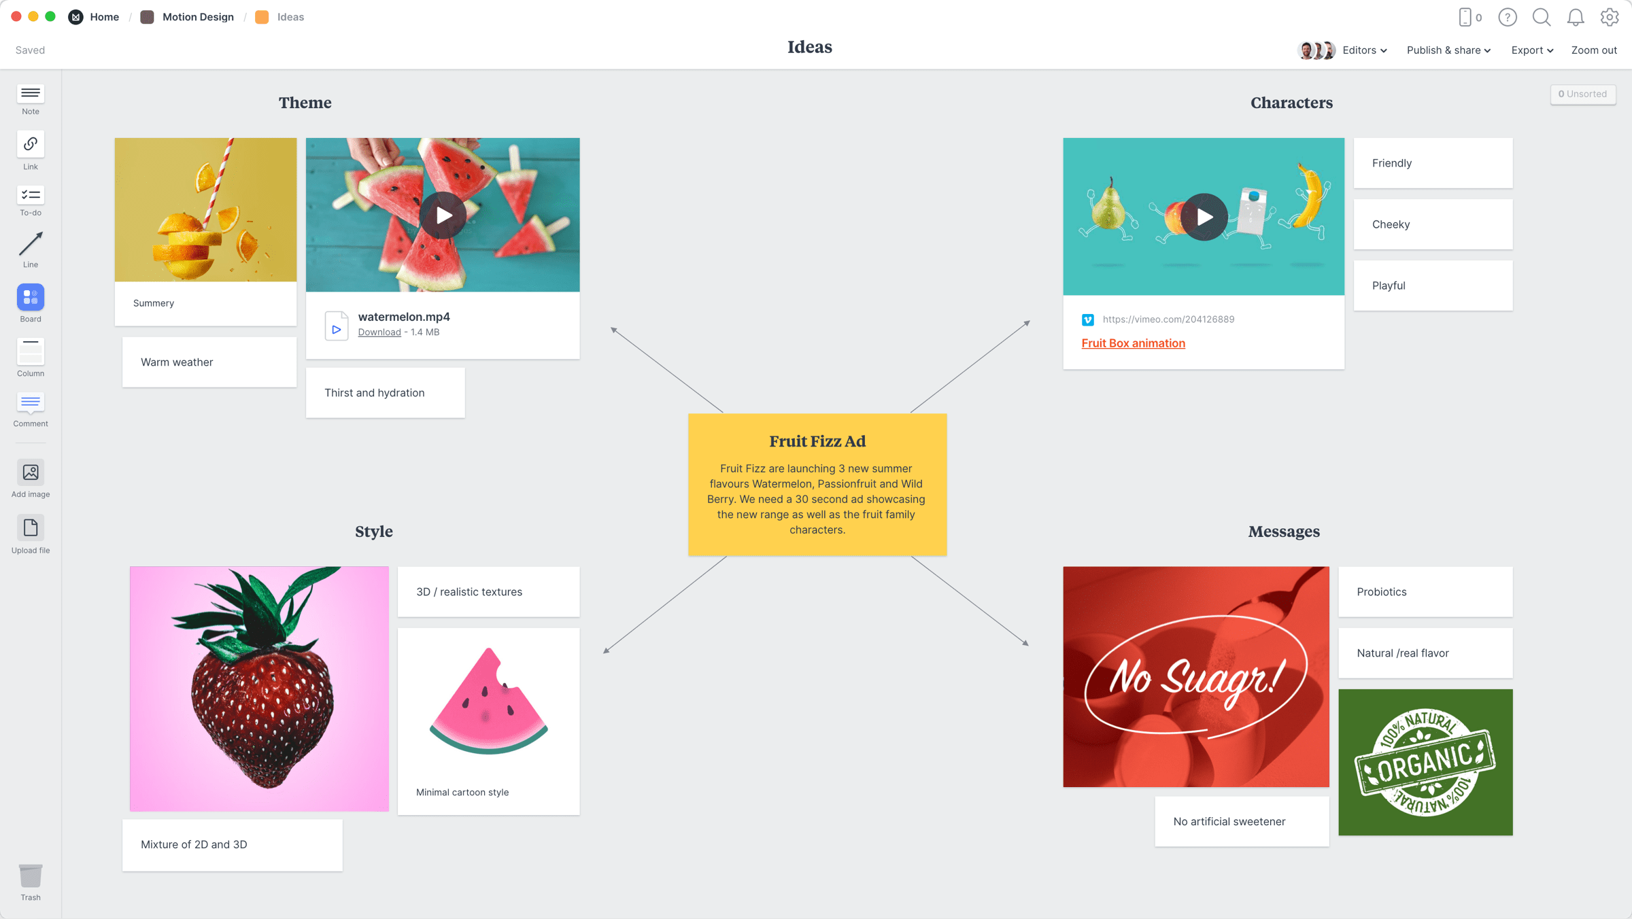
Task: Click the Style heading
Action: coord(373,532)
